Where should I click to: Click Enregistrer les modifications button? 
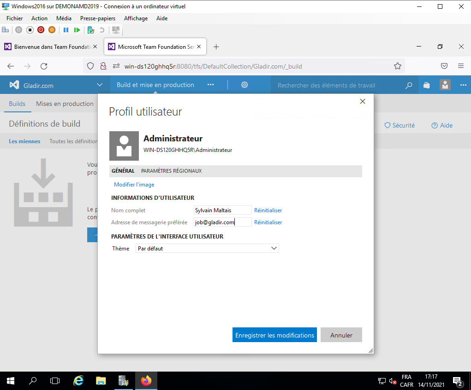click(274, 335)
